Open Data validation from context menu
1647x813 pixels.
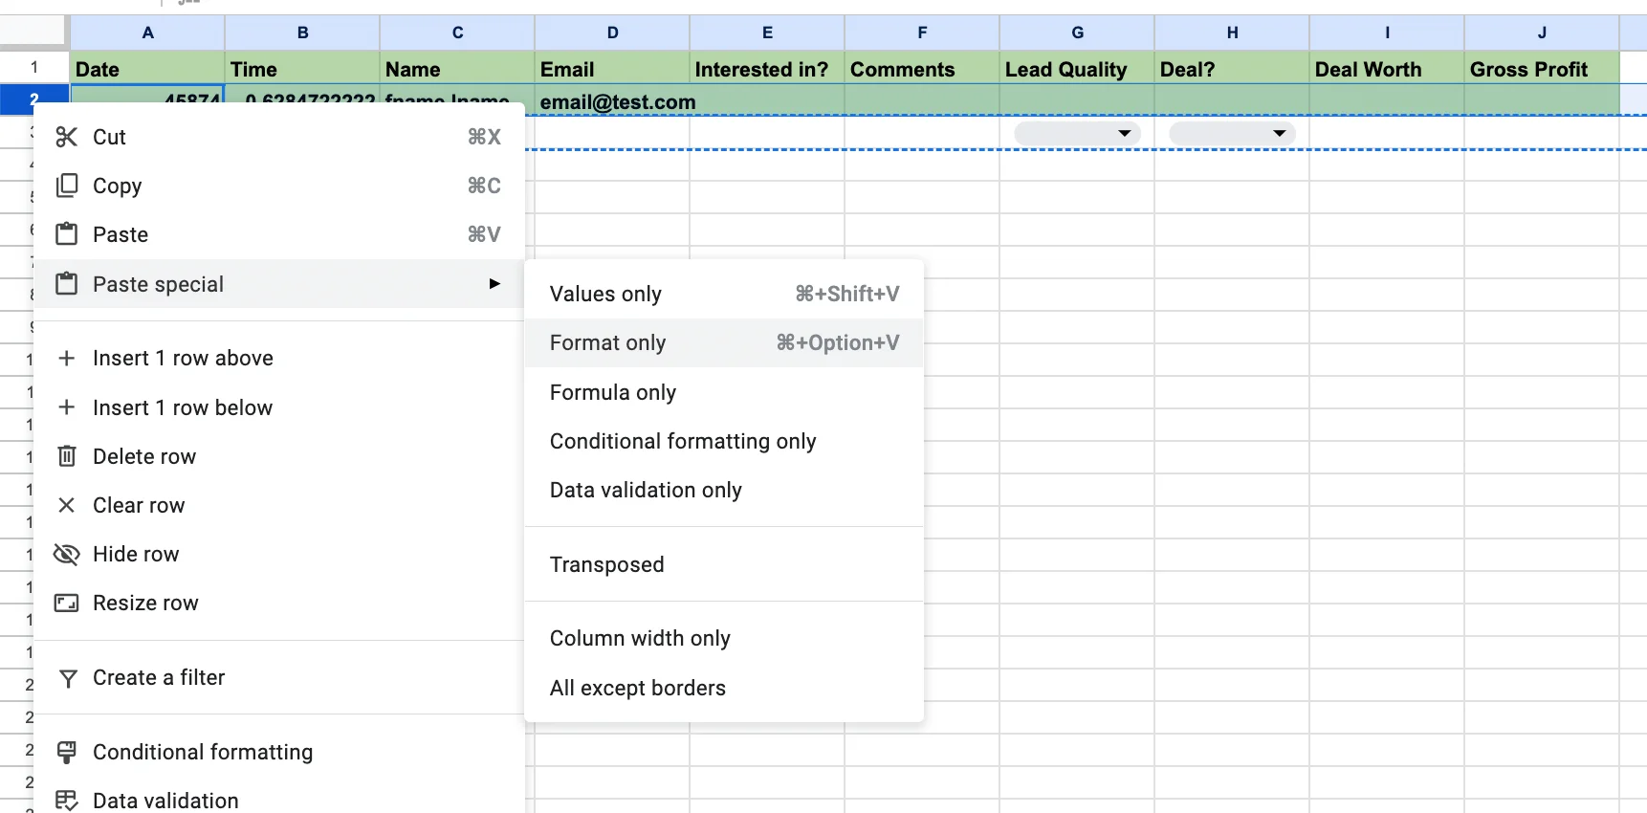point(279,800)
